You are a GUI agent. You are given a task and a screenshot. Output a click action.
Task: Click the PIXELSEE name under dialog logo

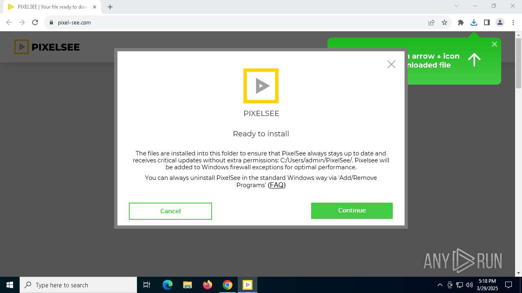tap(261, 114)
